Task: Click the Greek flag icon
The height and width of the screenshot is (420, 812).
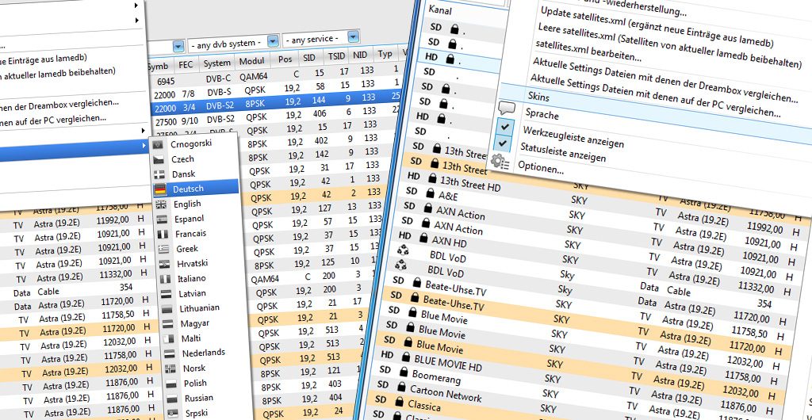Action: (x=163, y=250)
